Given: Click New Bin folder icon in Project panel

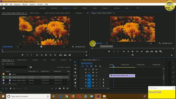Looking at the screenshot, I should pyautogui.click(x=60, y=89).
